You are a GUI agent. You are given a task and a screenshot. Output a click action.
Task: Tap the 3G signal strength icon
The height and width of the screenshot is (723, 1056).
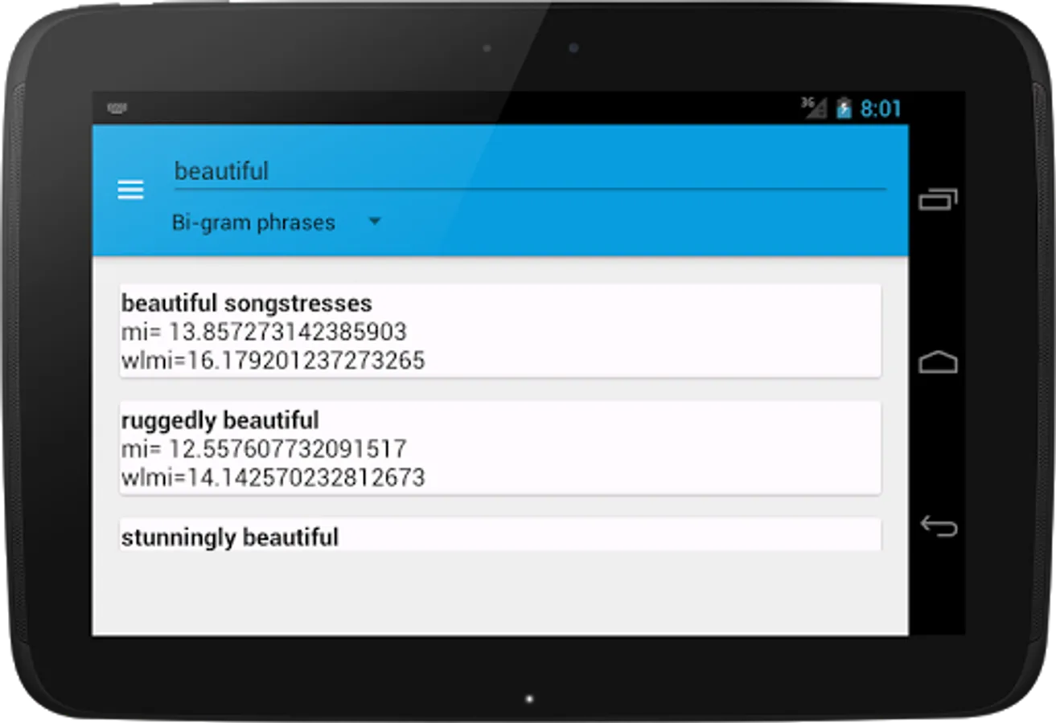(x=814, y=108)
